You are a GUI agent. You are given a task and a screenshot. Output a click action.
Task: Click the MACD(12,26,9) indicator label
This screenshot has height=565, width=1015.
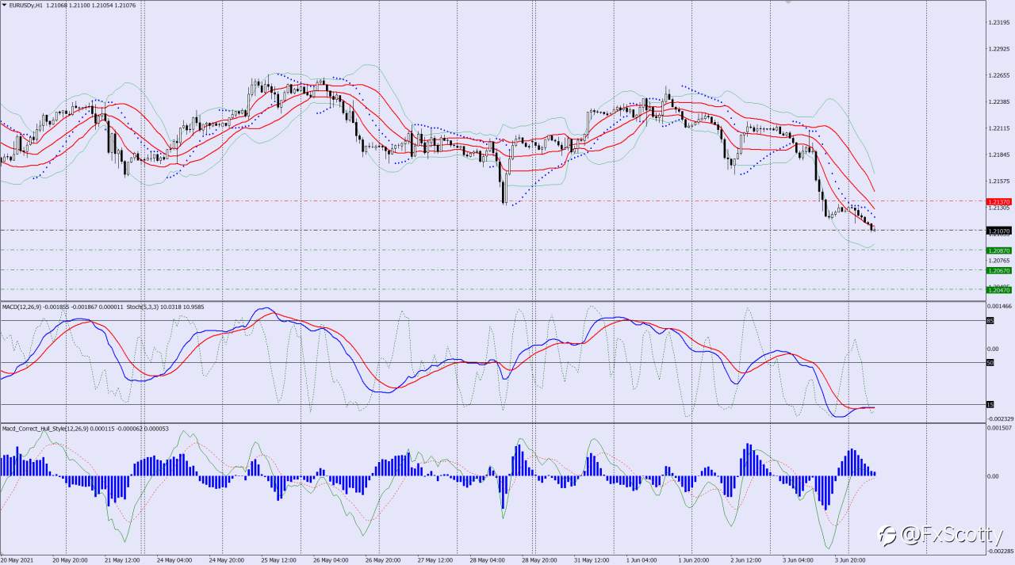point(22,306)
